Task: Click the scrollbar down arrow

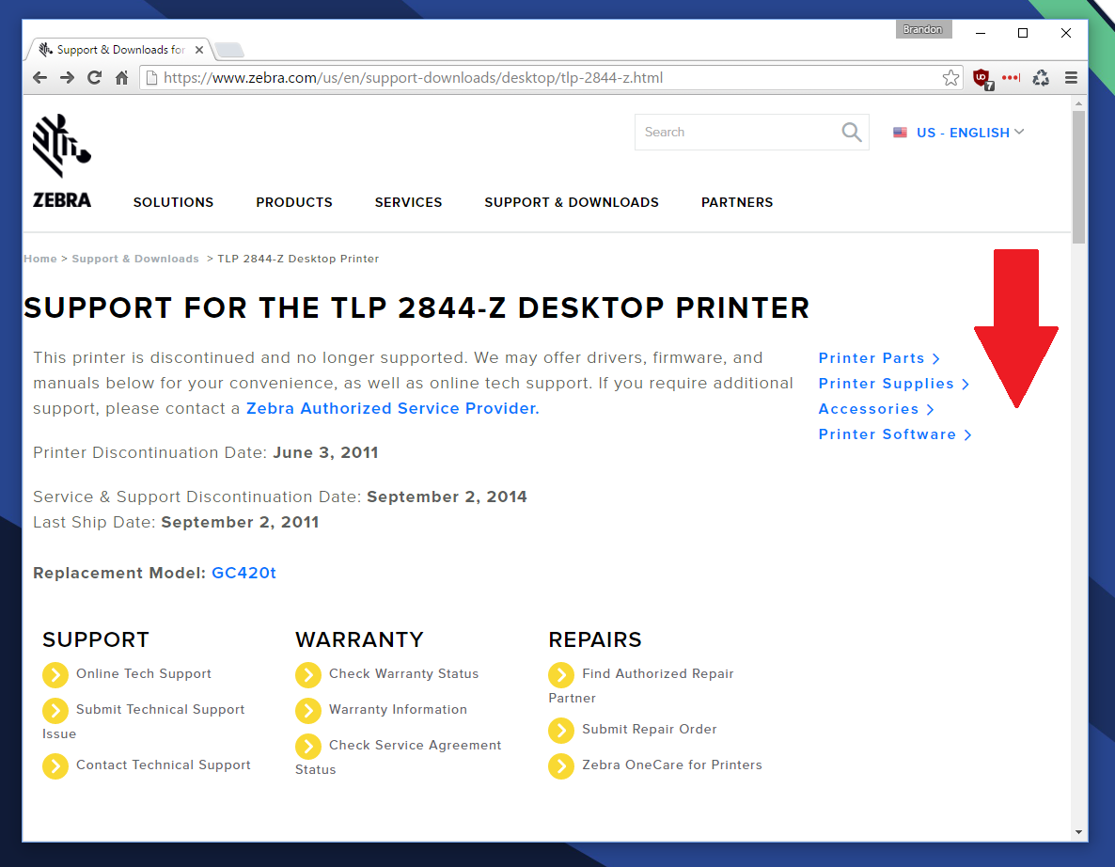Action: 1078,831
